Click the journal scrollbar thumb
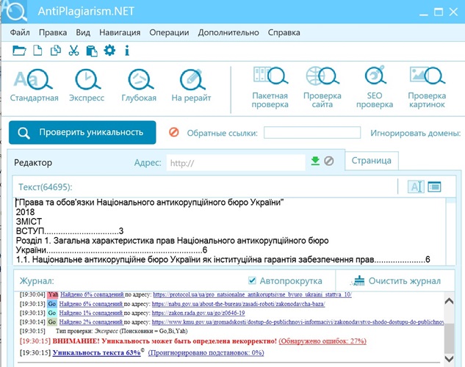The width and height of the screenshot is (465, 367). pyautogui.click(x=449, y=338)
